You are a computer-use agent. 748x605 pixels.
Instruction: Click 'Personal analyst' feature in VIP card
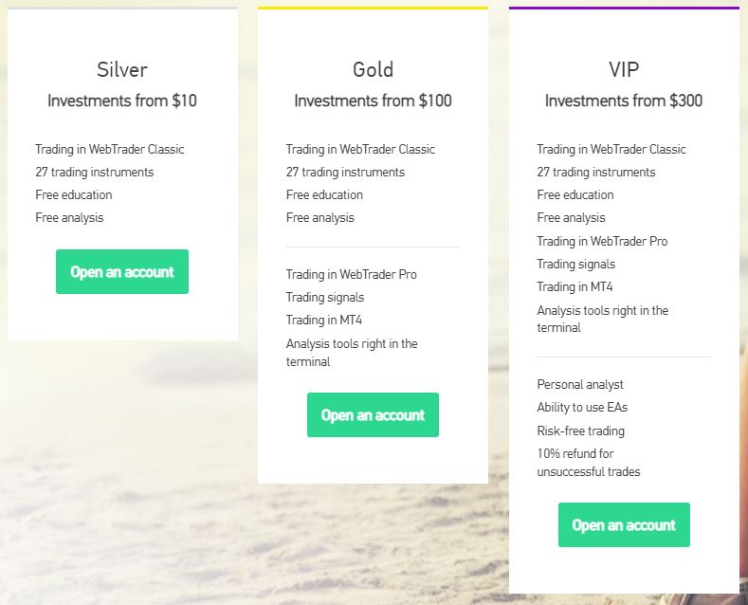[x=580, y=385]
